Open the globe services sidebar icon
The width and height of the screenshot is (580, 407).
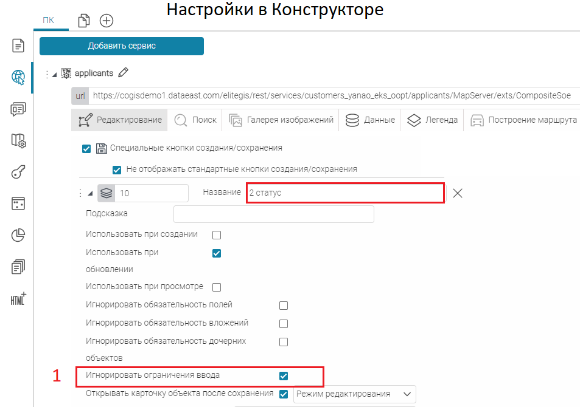pos(18,77)
